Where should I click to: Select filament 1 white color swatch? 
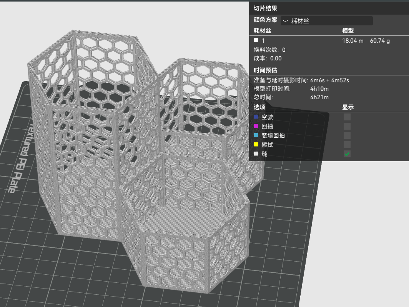pos(256,40)
